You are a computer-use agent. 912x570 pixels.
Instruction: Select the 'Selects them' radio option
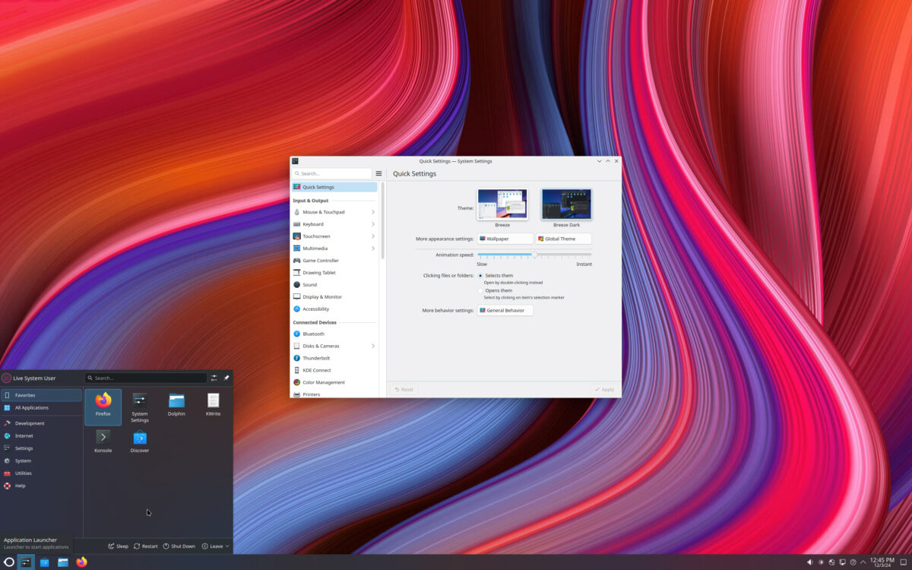(481, 275)
